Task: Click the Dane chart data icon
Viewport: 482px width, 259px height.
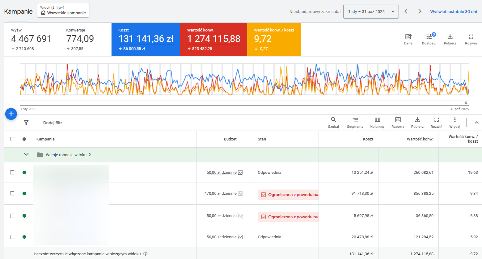Action: pyautogui.click(x=408, y=39)
